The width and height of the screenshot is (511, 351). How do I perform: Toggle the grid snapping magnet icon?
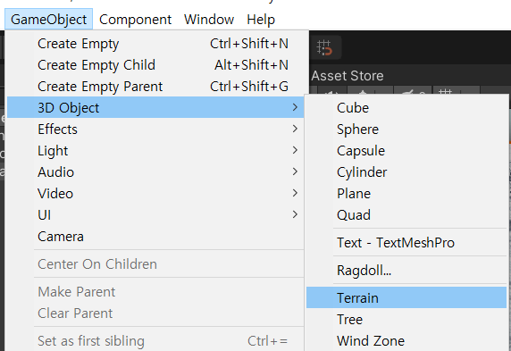(x=324, y=47)
